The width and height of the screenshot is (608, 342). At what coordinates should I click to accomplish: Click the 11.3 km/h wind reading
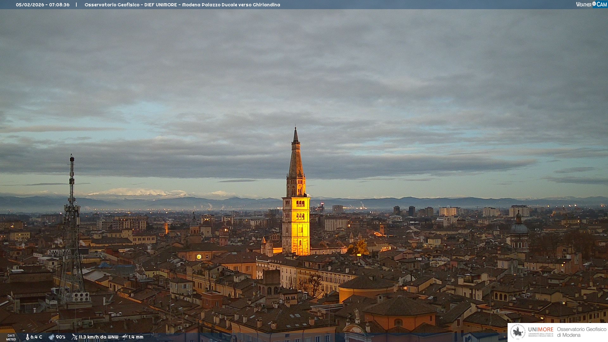coord(98,337)
